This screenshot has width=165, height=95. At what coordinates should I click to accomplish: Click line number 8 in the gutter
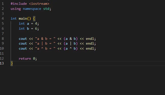tap(3, 39)
